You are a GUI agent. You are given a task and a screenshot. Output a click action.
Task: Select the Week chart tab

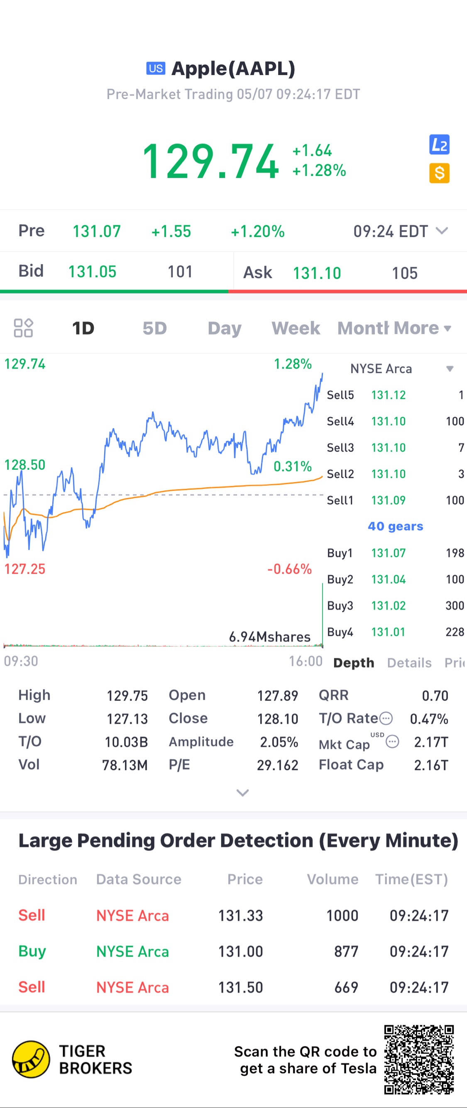point(296,328)
